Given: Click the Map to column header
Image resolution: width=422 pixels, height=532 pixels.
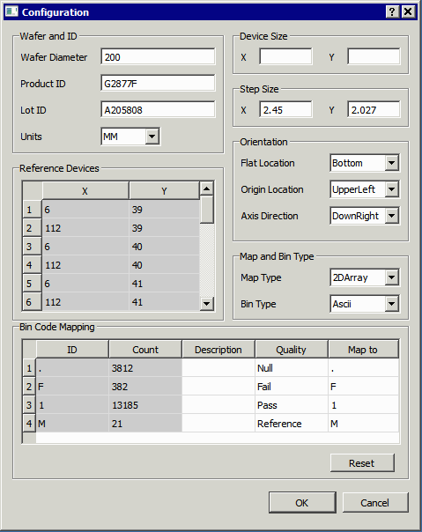Looking at the screenshot, I should [x=363, y=350].
